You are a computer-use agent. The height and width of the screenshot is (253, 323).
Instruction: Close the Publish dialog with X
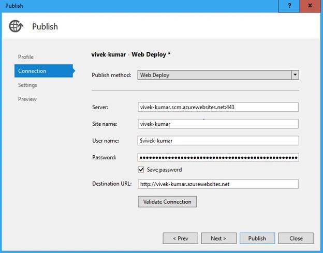click(310, 6)
